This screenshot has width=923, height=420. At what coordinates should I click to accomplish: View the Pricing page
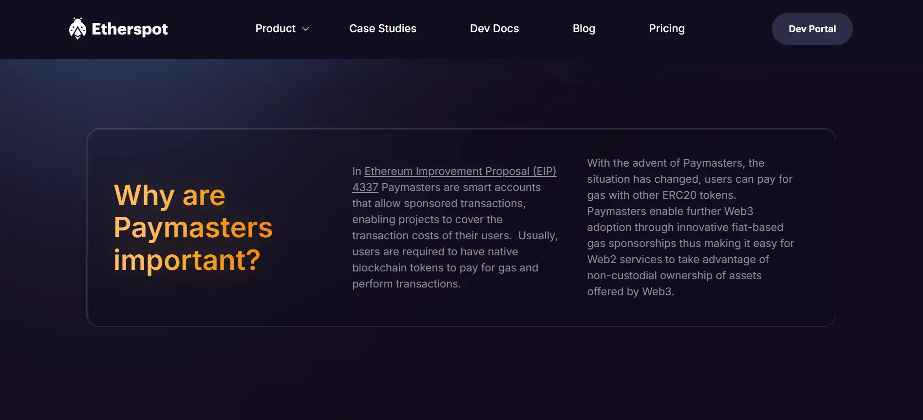tap(666, 29)
